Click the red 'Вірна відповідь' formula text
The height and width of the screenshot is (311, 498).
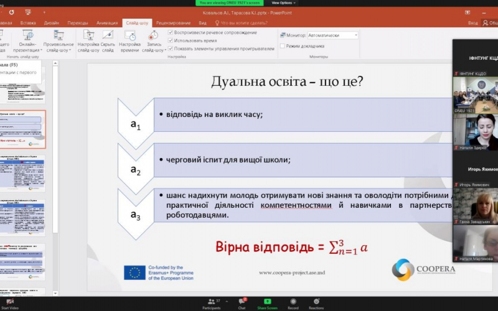[291, 247]
